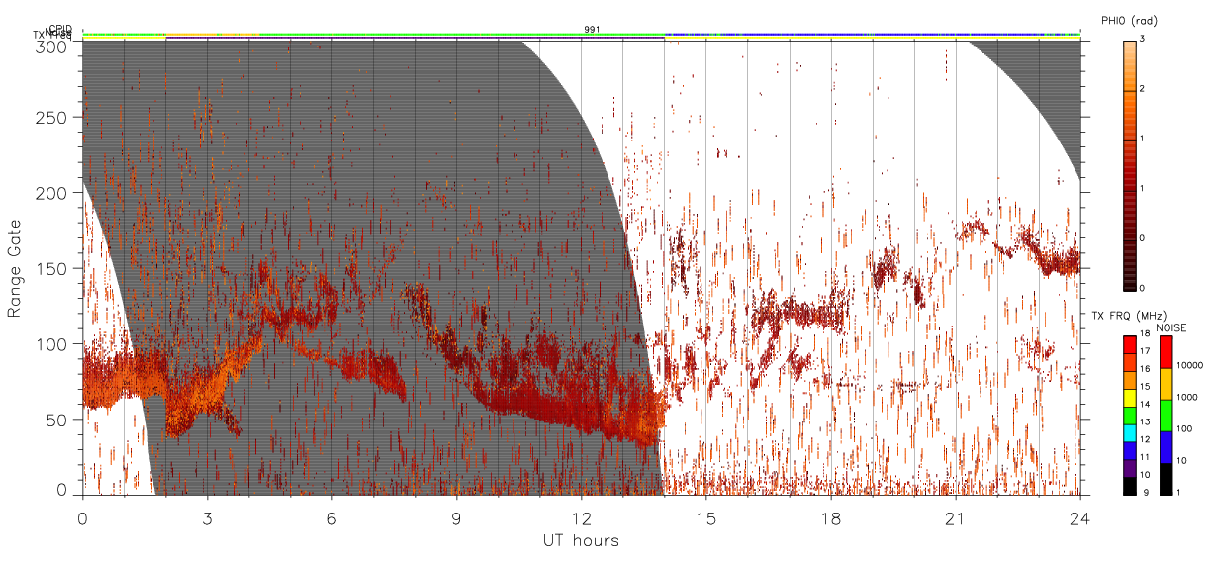The height and width of the screenshot is (561, 1215).
Task: Pick the green 13–14 MHz swatch
Action: click(x=1129, y=414)
